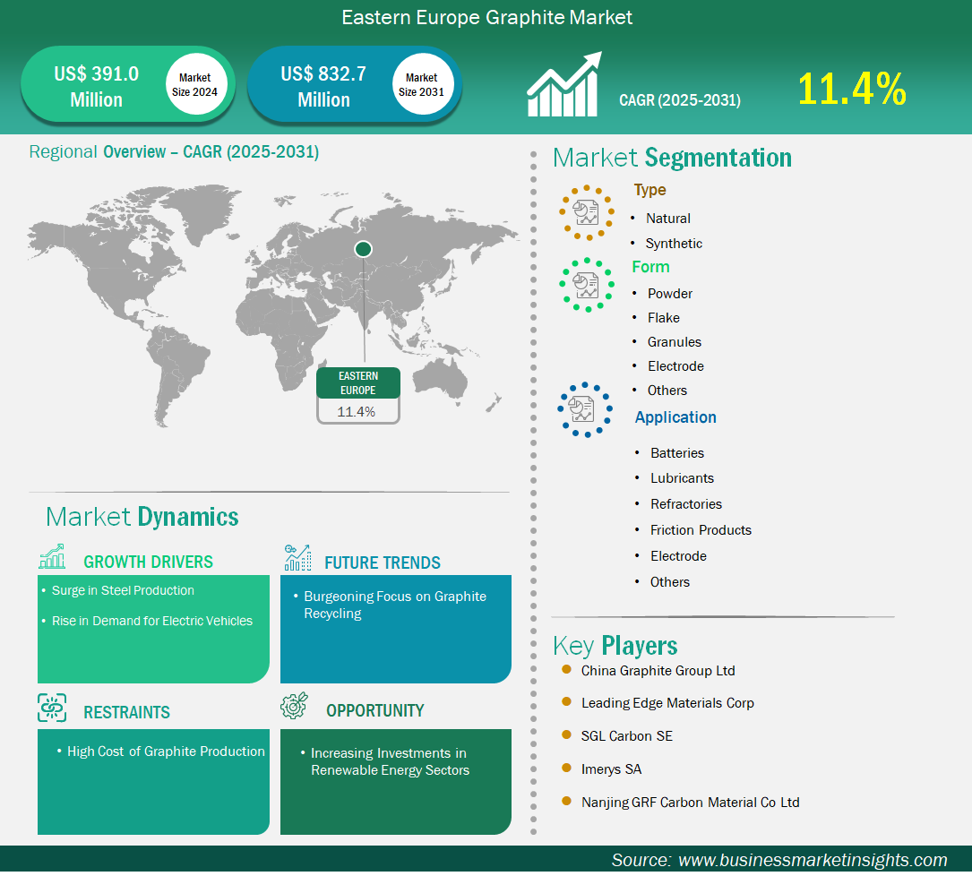Click the 11.4% CAGR value text

coord(851,90)
